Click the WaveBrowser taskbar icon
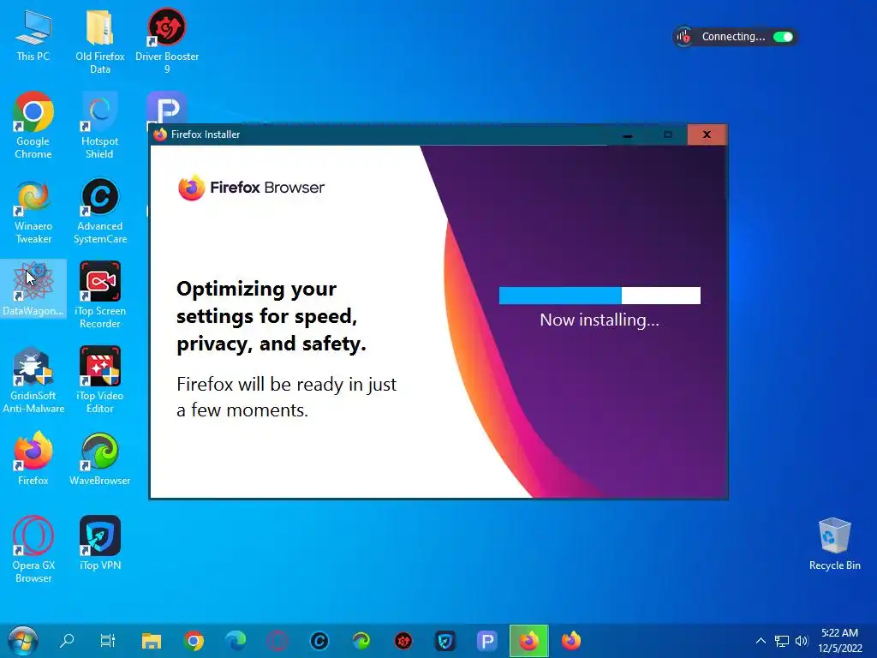The width and height of the screenshot is (877, 658). point(361,641)
